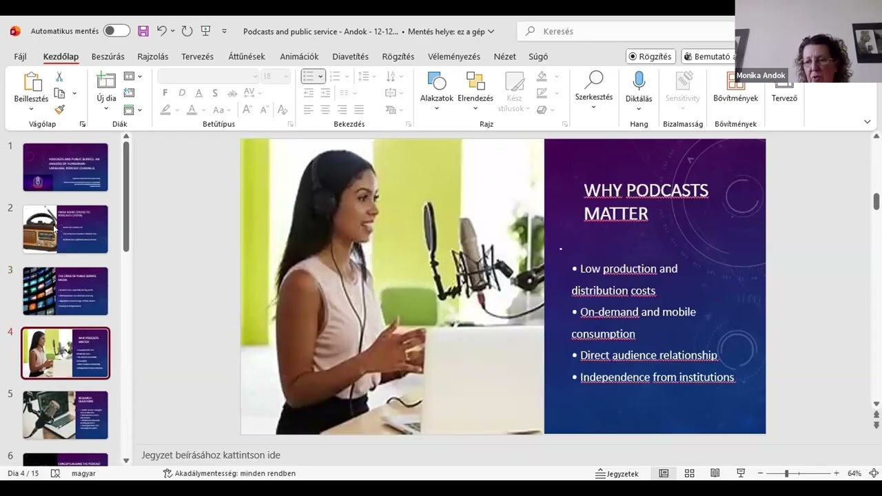Click the Cut (scissors) icon
This screenshot has height=496, width=882.
pyautogui.click(x=59, y=76)
